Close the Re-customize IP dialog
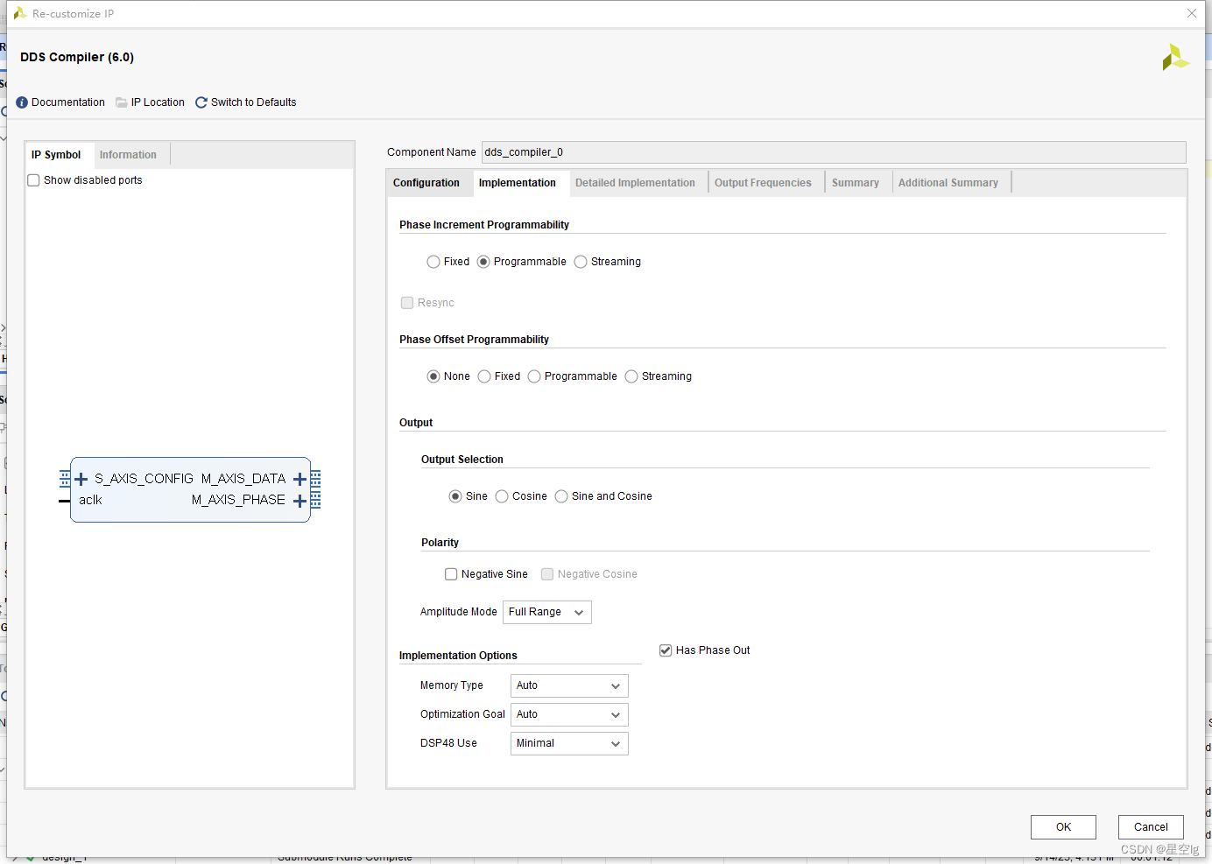This screenshot has width=1212, height=864. coord(1192,13)
